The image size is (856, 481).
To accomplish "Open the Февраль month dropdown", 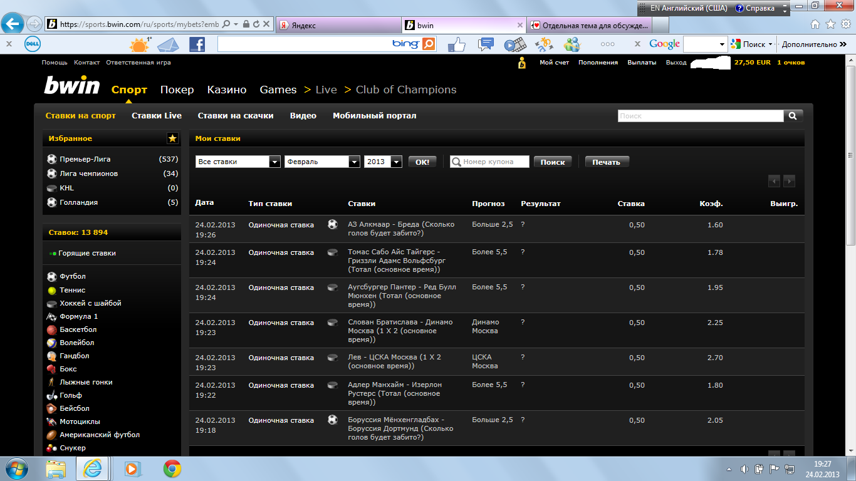I will coord(354,162).
